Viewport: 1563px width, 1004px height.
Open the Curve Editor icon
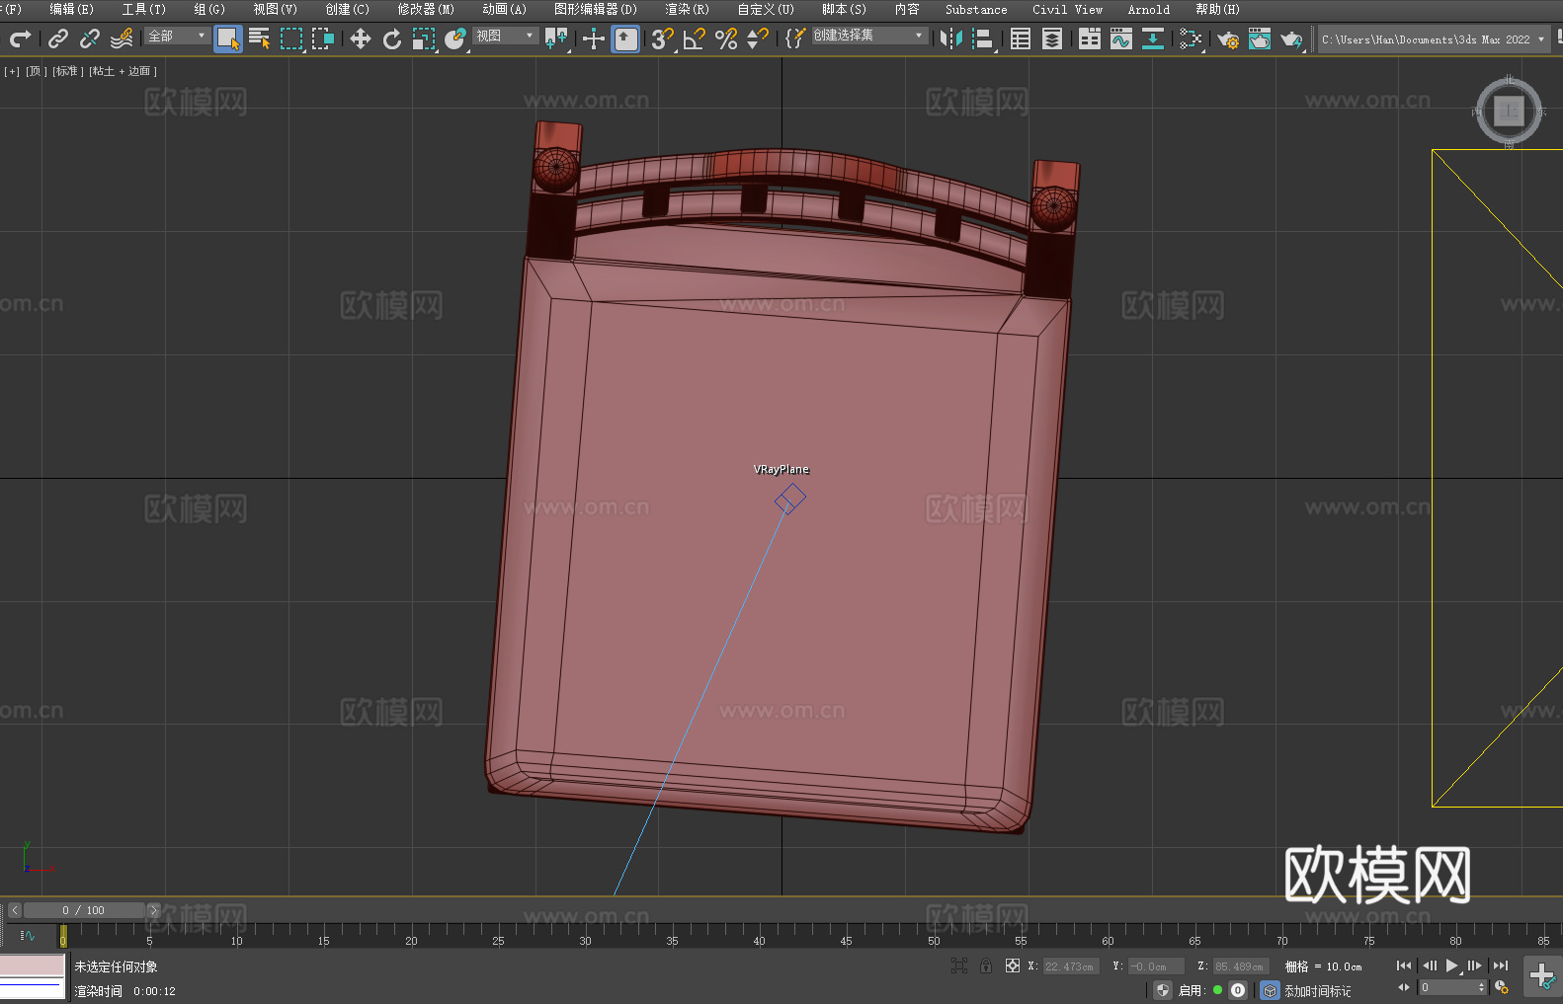click(x=1121, y=39)
